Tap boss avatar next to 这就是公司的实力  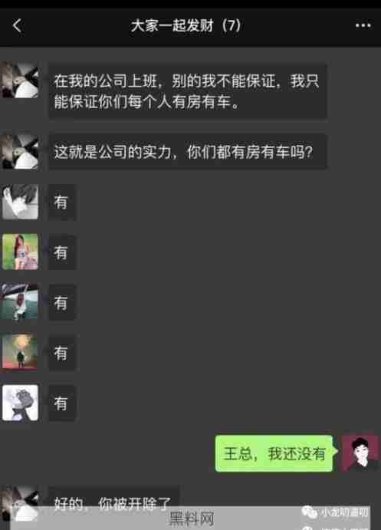(20, 151)
